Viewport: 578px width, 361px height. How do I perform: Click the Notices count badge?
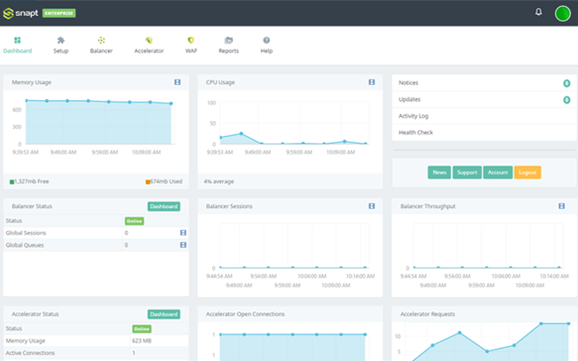coord(566,83)
